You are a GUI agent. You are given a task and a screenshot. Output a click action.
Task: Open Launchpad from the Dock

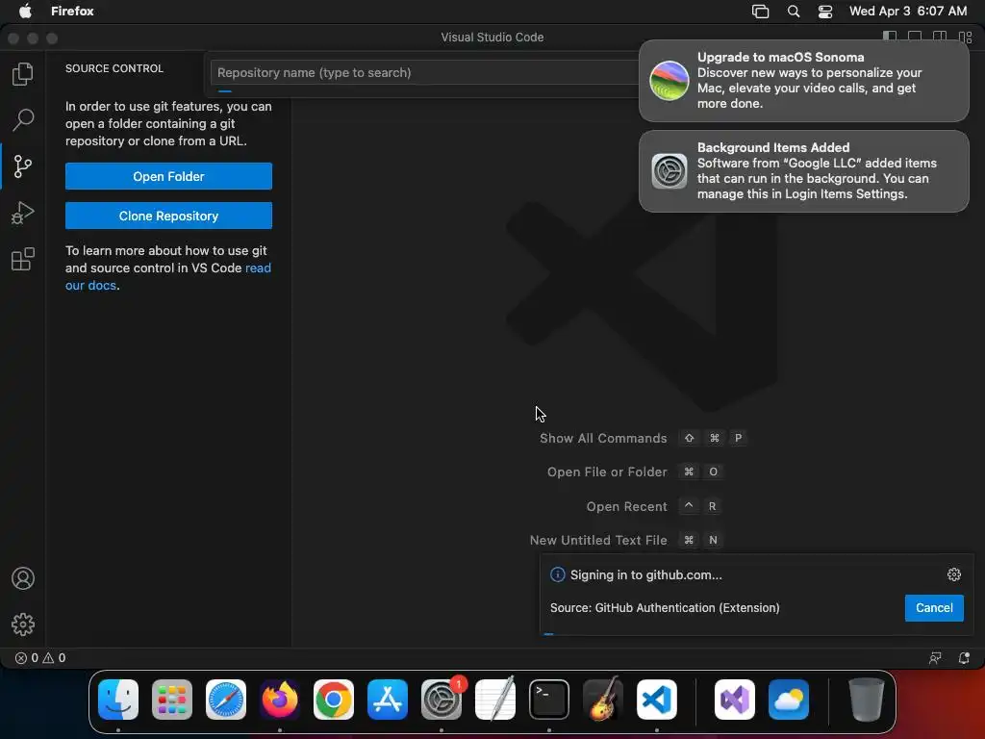[172, 700]
